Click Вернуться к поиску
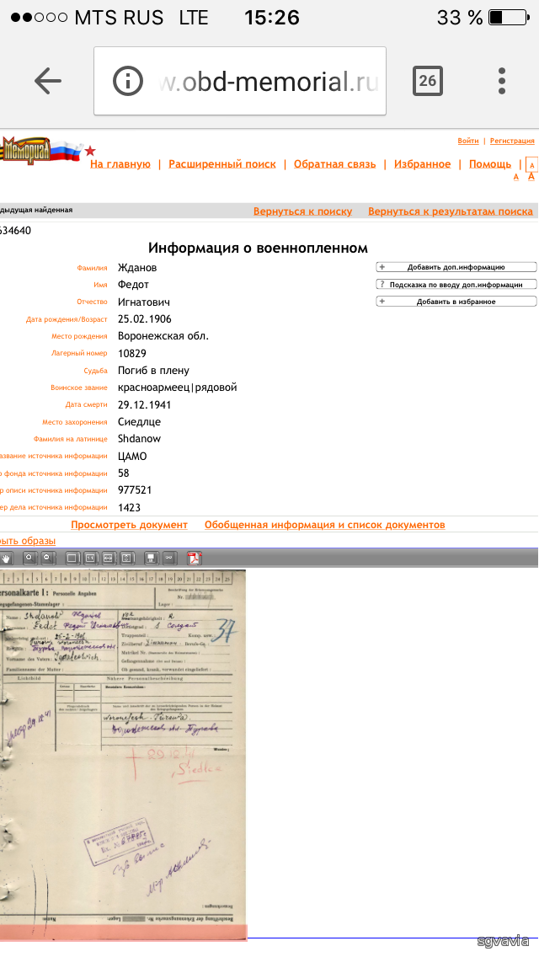The width and height of the screenshot is (539, 957). coord(303,211)
